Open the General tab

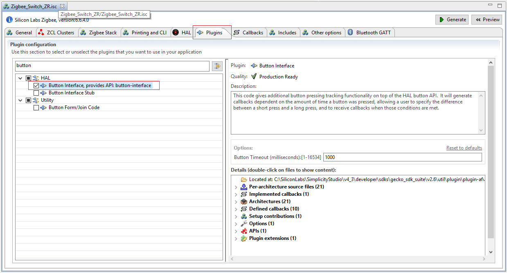click(x=20, y=33)
